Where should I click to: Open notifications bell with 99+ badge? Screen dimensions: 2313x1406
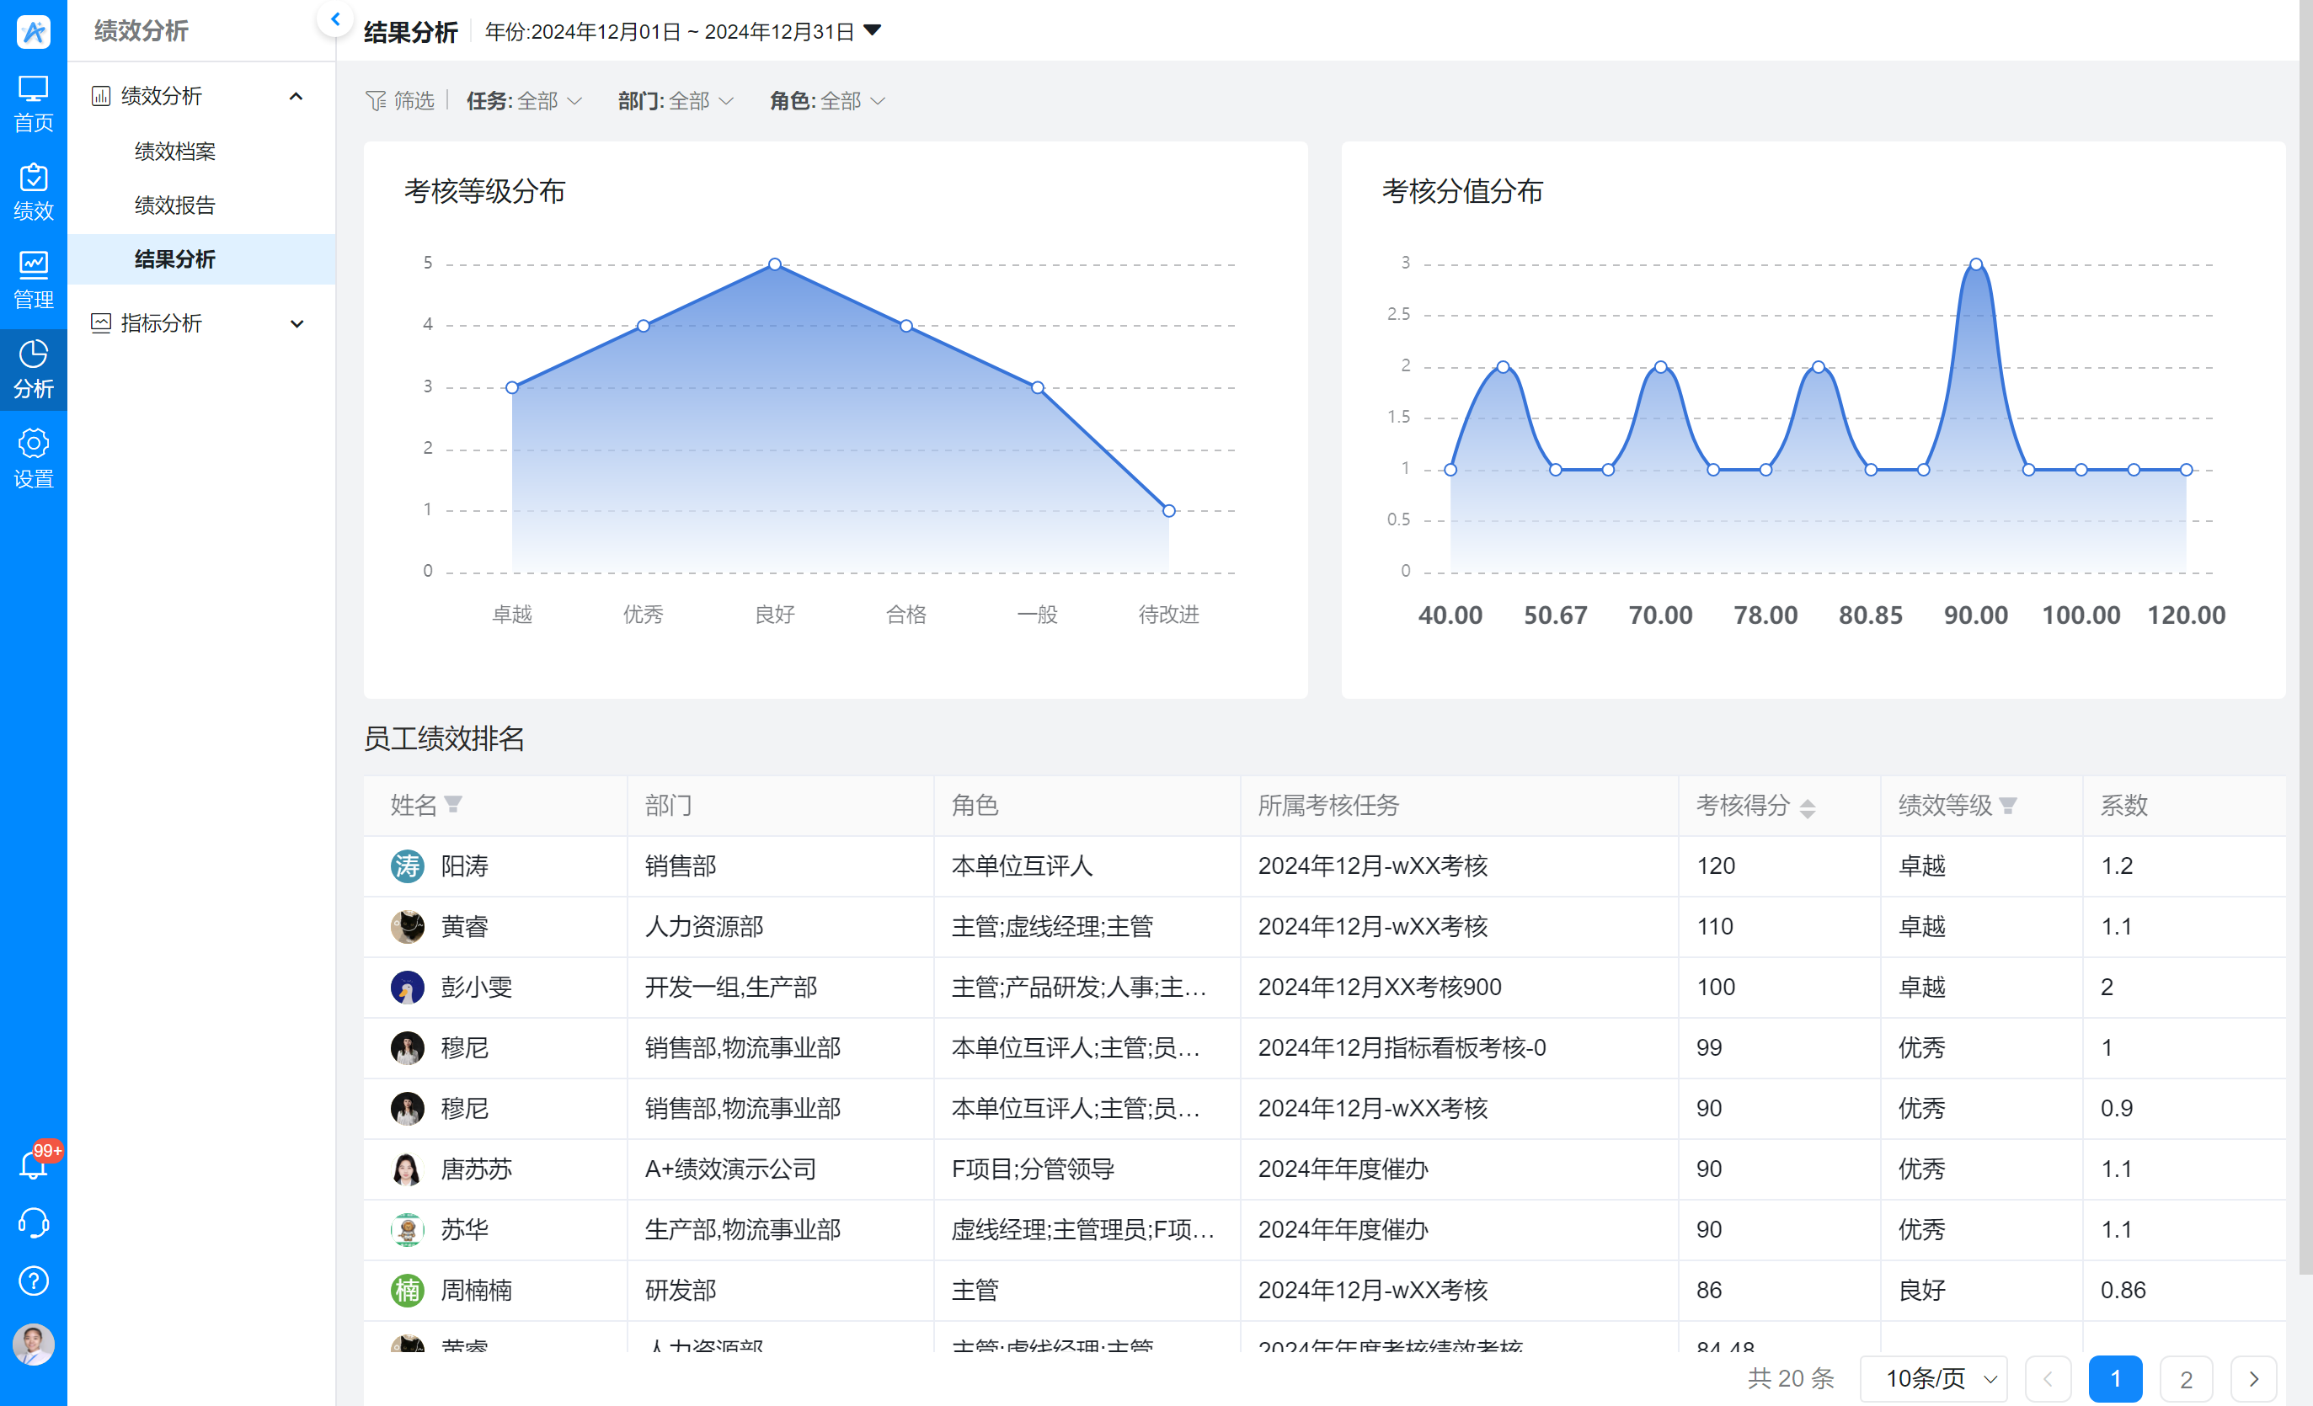[35, 1162]
